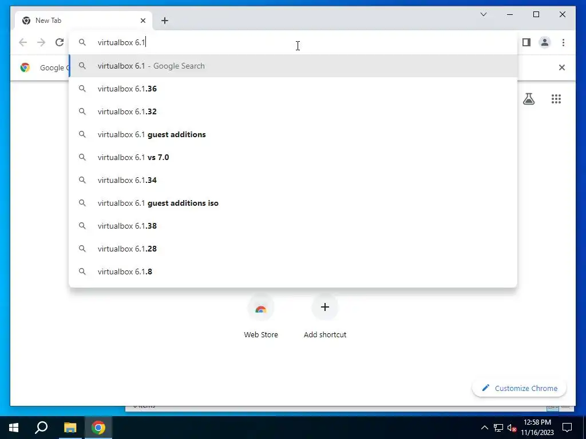The width and height of the screenshot is (586, 439).
Task: Click Customize Chrome button
Action: click(519, 388)
